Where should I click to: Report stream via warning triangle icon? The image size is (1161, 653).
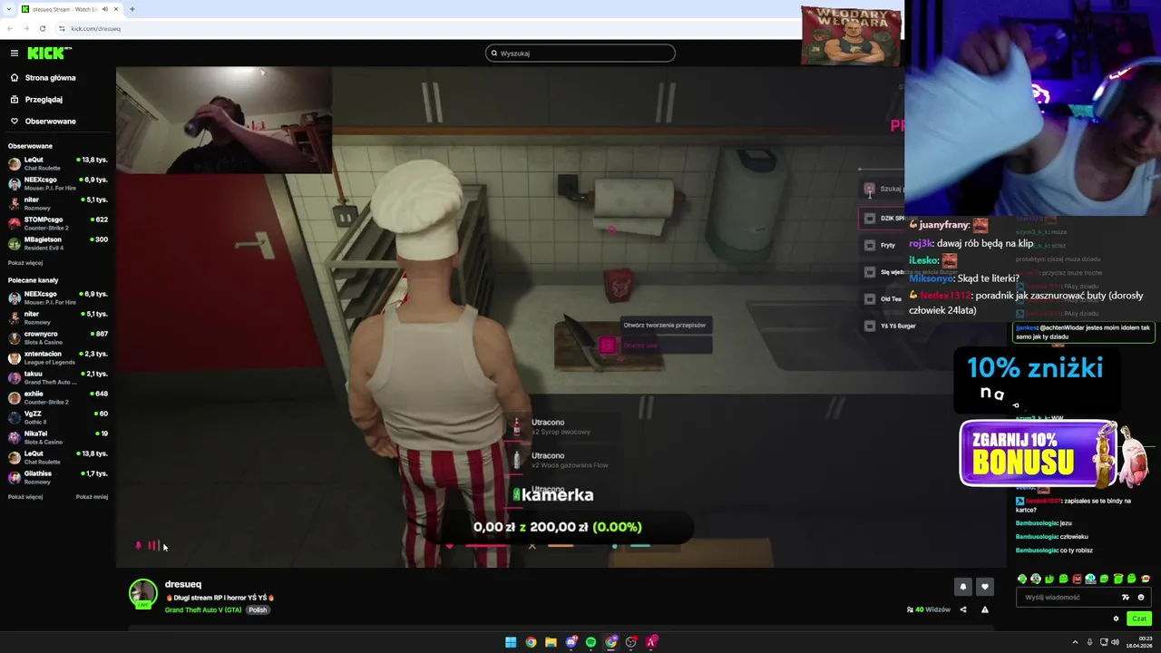(985, 609)
